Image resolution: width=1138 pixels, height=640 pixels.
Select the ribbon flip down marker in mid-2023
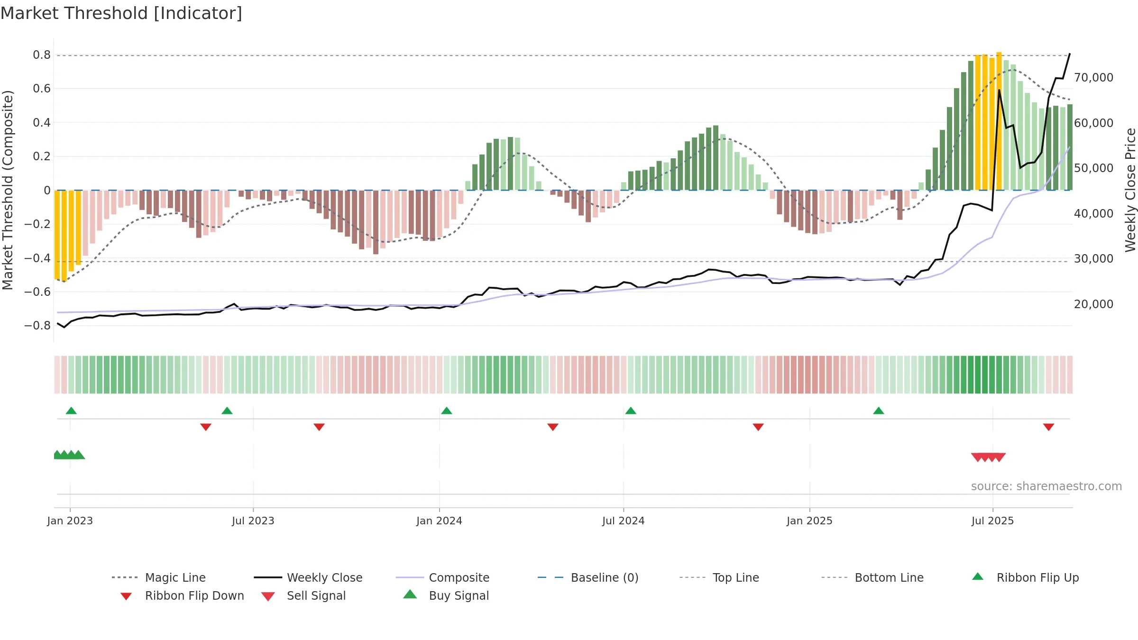pos(206,427)
